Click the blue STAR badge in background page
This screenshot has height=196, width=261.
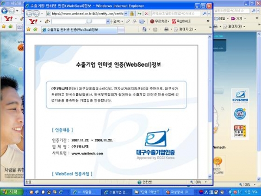point(240,113)
